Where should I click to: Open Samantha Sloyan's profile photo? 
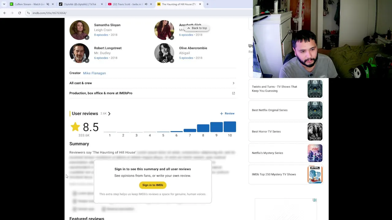[x=79, y=30]
